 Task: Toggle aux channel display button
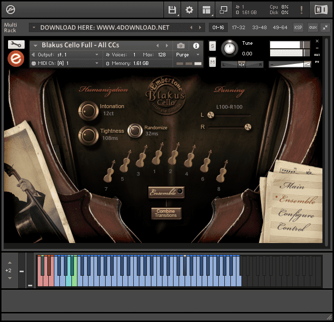[x=313, y=28]
